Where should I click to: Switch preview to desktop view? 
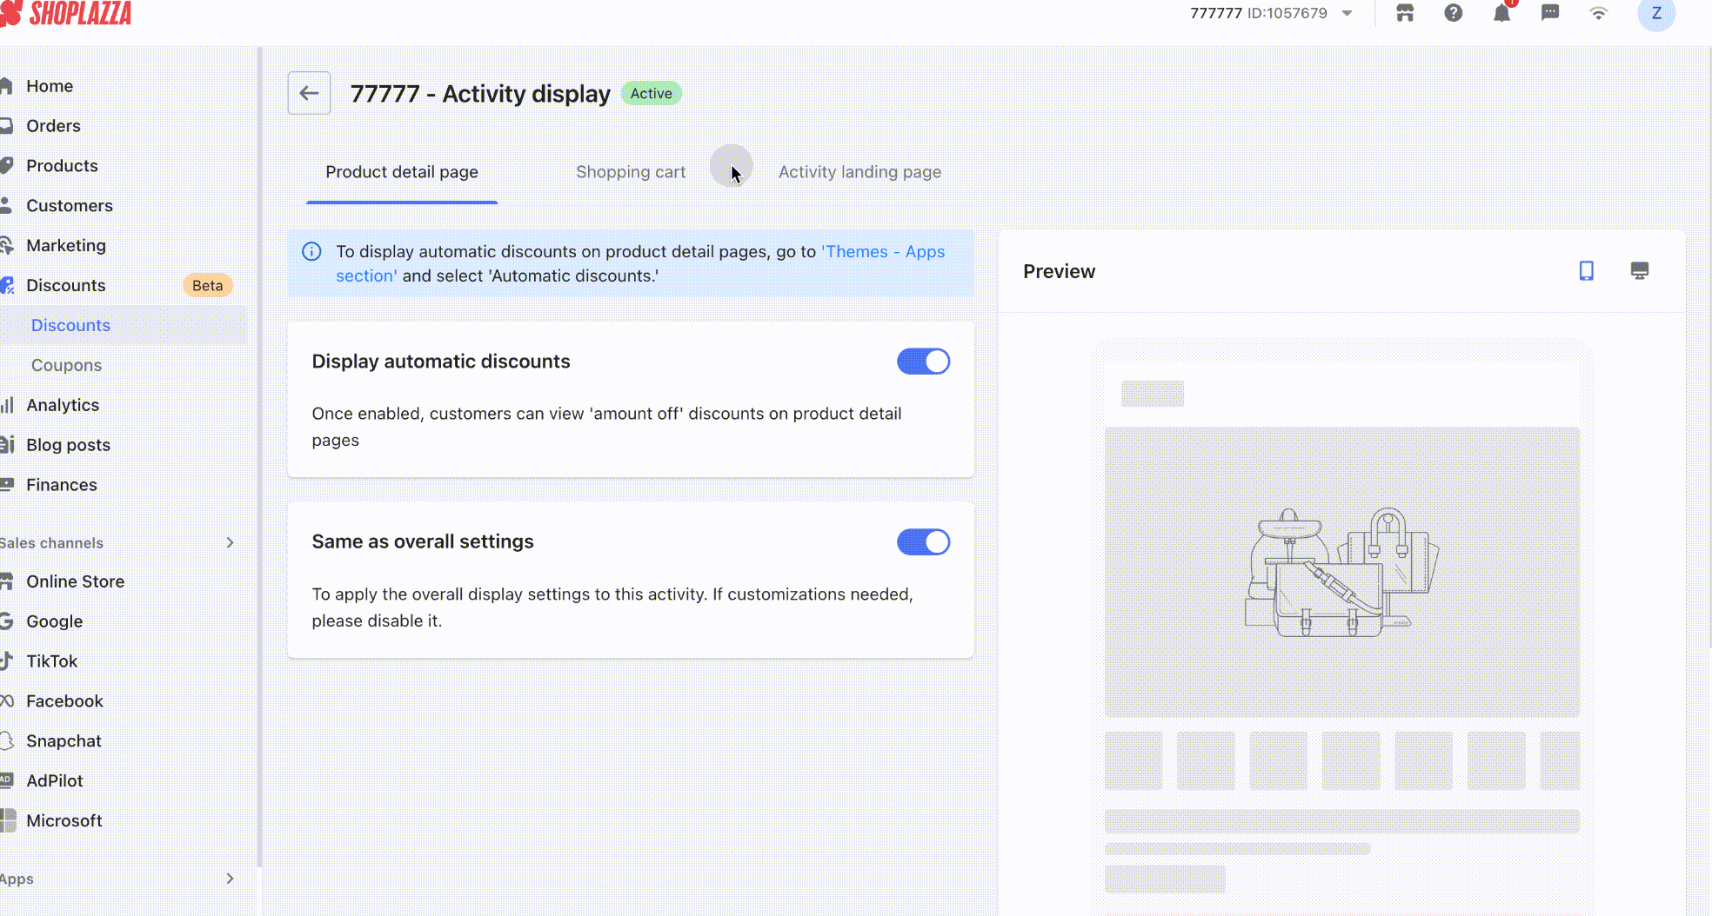pyautogui.click(x=1639, y=271)
